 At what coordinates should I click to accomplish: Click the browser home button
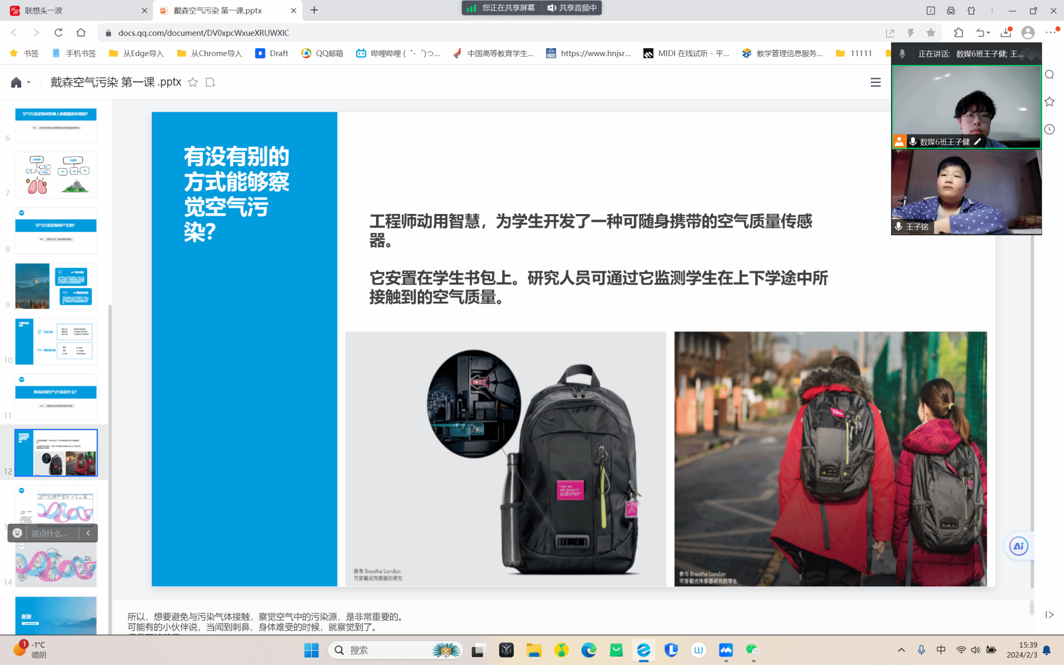tap(81, 33)
